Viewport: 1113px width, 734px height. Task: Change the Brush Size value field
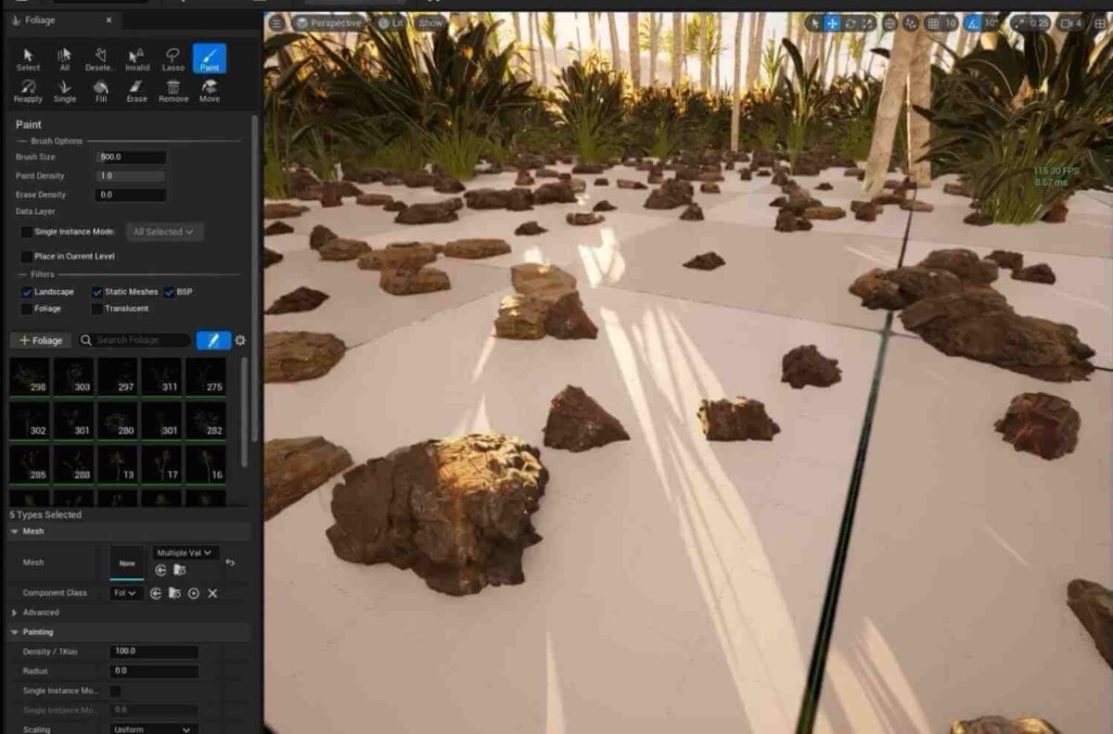(x=130, y=157)
